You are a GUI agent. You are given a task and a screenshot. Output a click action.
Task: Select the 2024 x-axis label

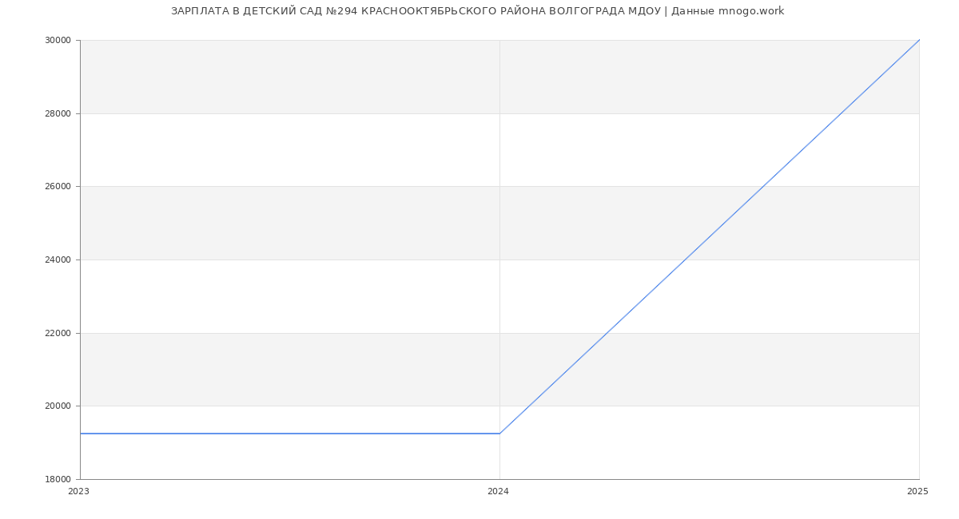point(498,492)
